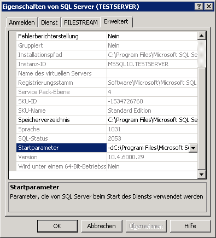Click the Startparameter value text field

pyautogui.click(x=148, y=148)
